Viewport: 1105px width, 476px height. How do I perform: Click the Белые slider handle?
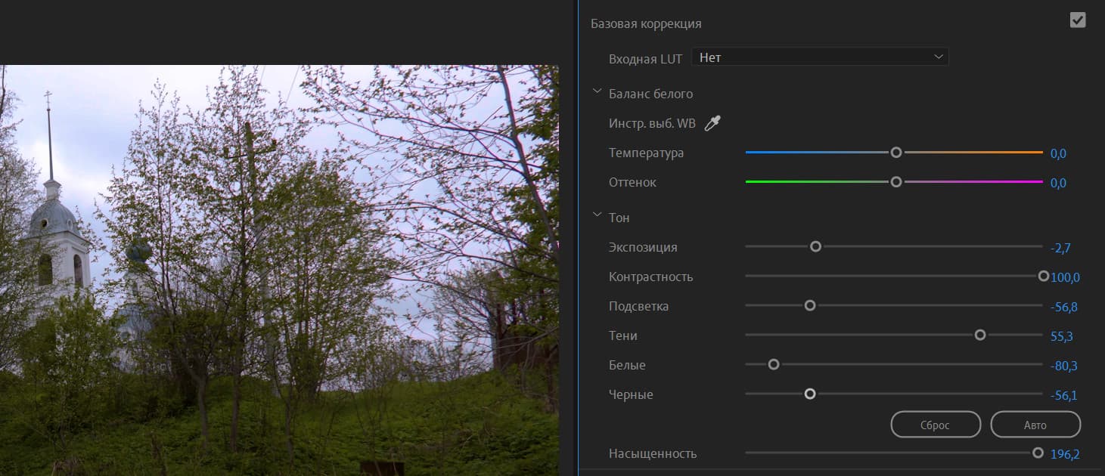click(x=774, y=364)
